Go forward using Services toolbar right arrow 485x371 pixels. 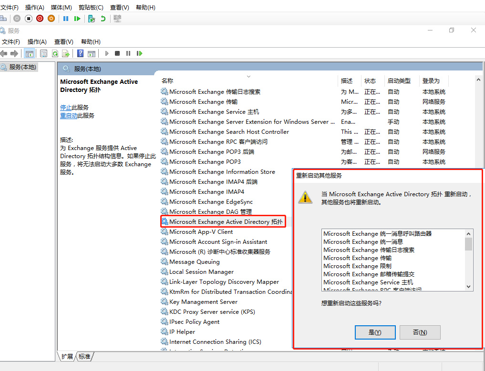[14, 53]
